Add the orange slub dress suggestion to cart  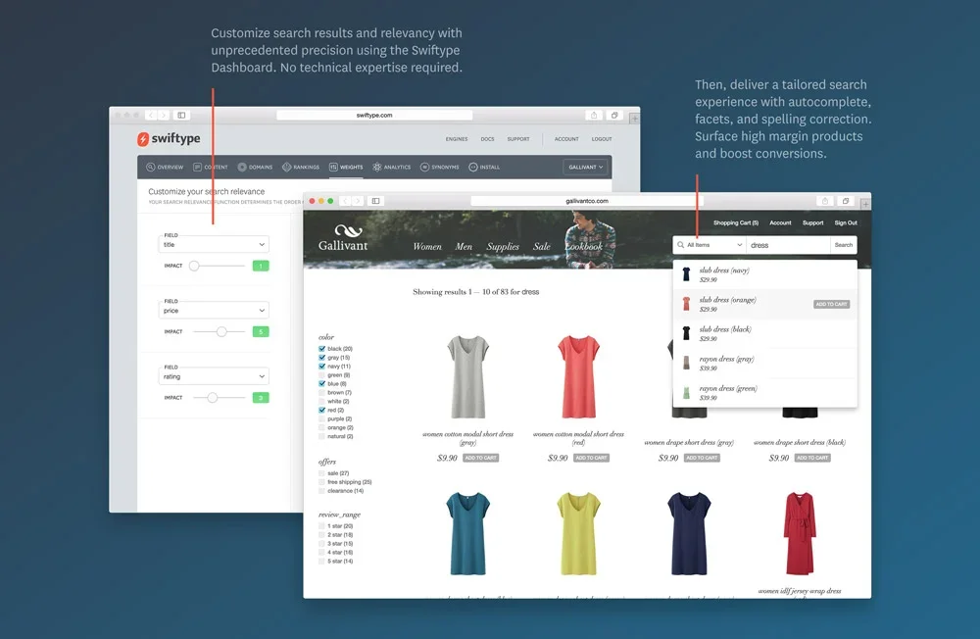coord(831,304)
